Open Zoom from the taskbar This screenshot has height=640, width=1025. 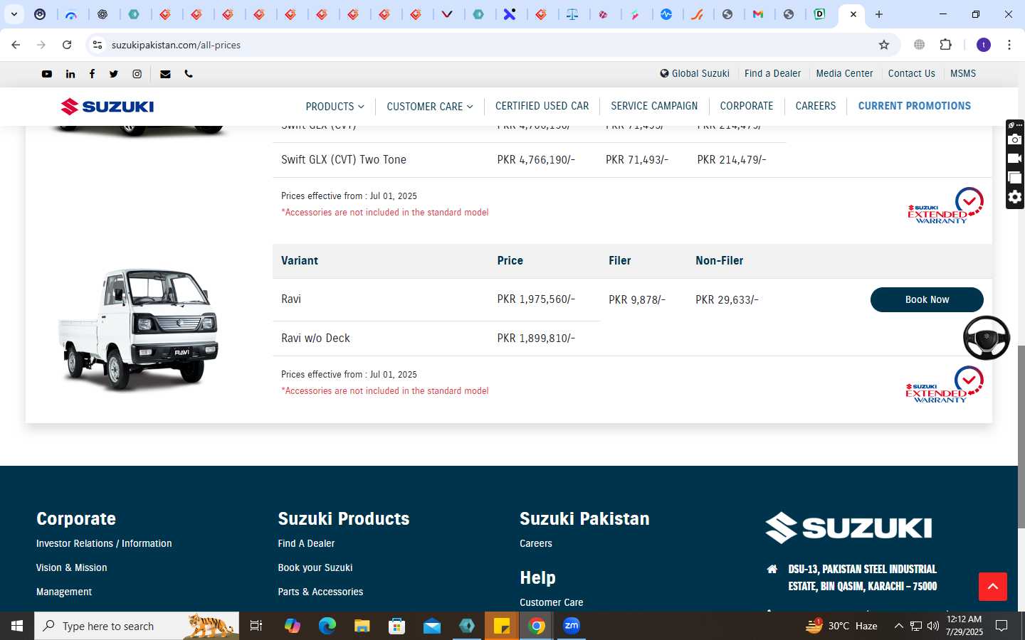572,626
